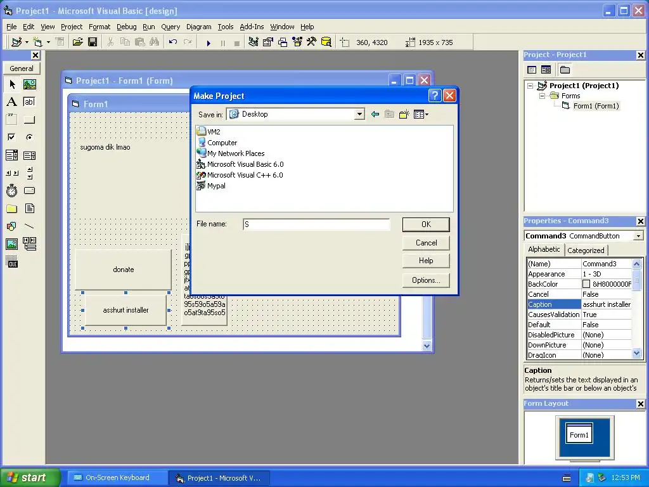This screenshot has width=649, height=487.
Task: Open the Command3 object selector dropdown
Action: click(x=639, y=236)
